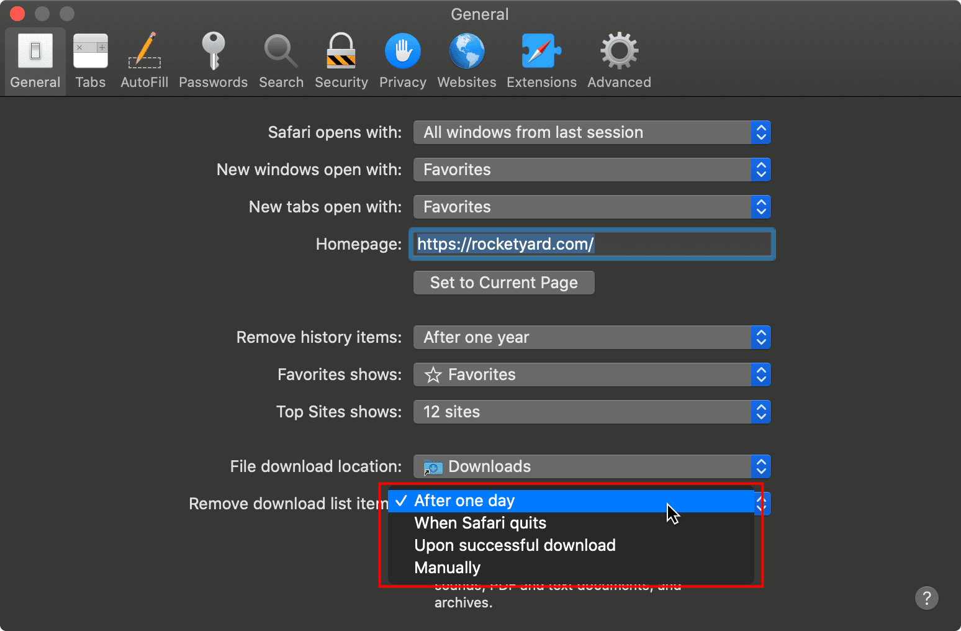Show Privacy settings
This screenshot has width=961, height=631.
coord(402,61)
